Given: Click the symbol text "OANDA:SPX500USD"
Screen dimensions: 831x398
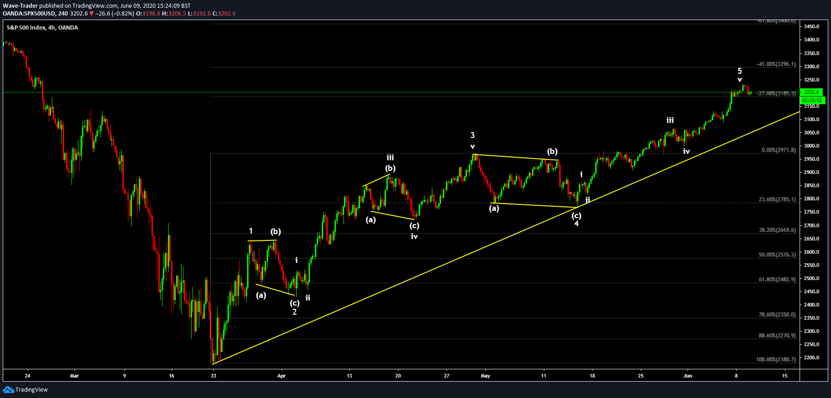Looking at the screenshot, I should tap(29, 14).
